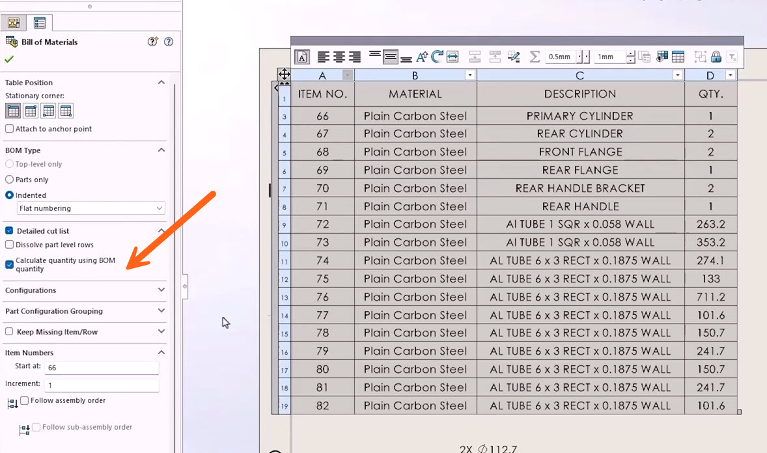Select Parts only BOM type
This screenshot has width=767, height=453.
[x=10, y=180]
